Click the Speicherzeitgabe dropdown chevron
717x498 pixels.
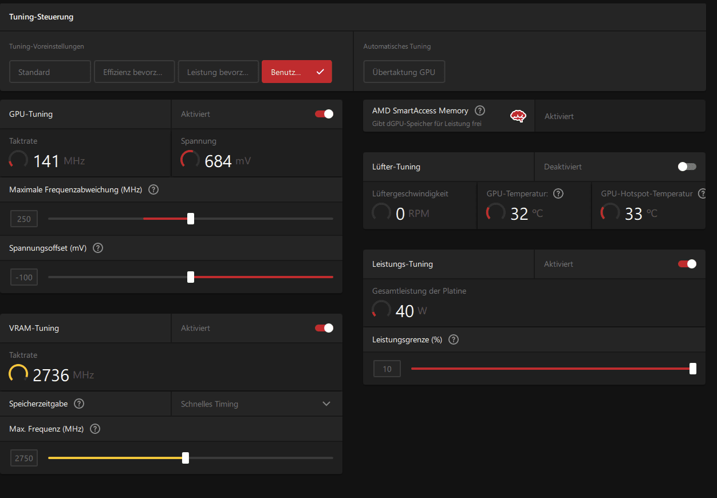pos(326,404)
